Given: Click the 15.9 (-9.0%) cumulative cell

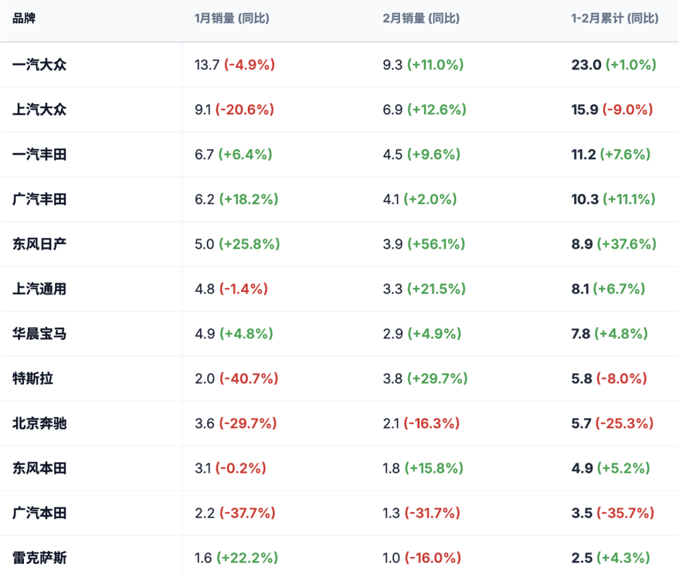Looking at the screenshot, I should click(612, 109).
